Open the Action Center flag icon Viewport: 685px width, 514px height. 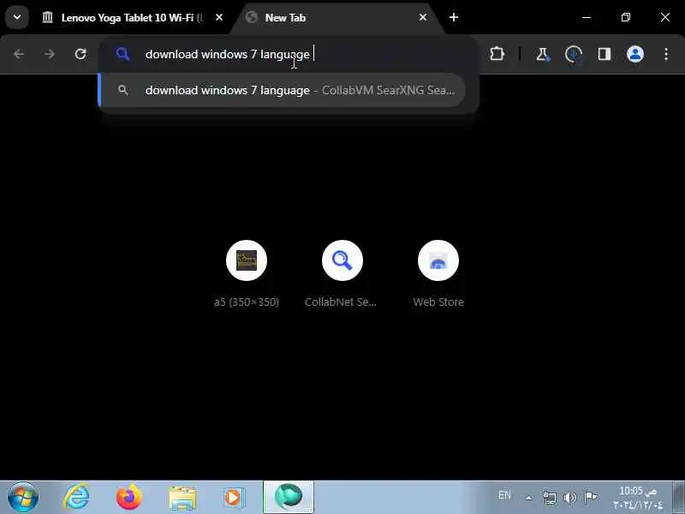pyautogui.click(x=590, y=497)
